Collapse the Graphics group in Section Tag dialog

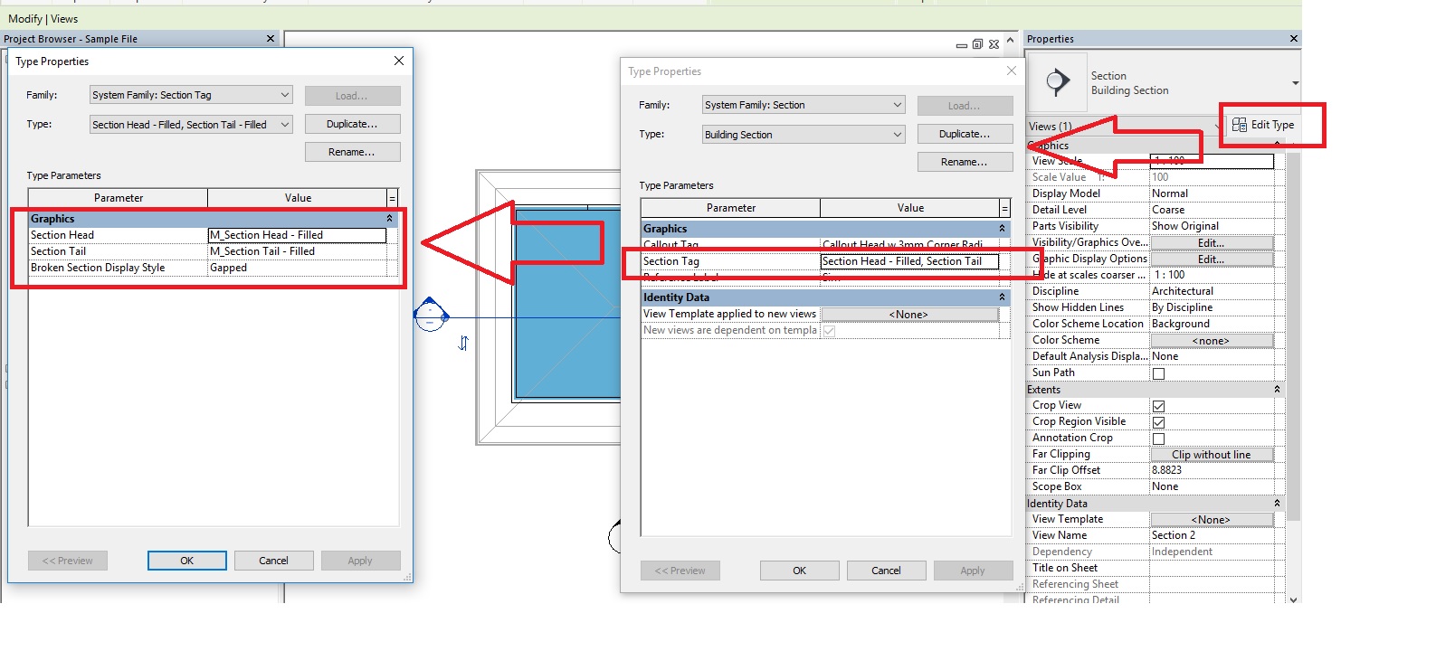(x=390, y=219)
